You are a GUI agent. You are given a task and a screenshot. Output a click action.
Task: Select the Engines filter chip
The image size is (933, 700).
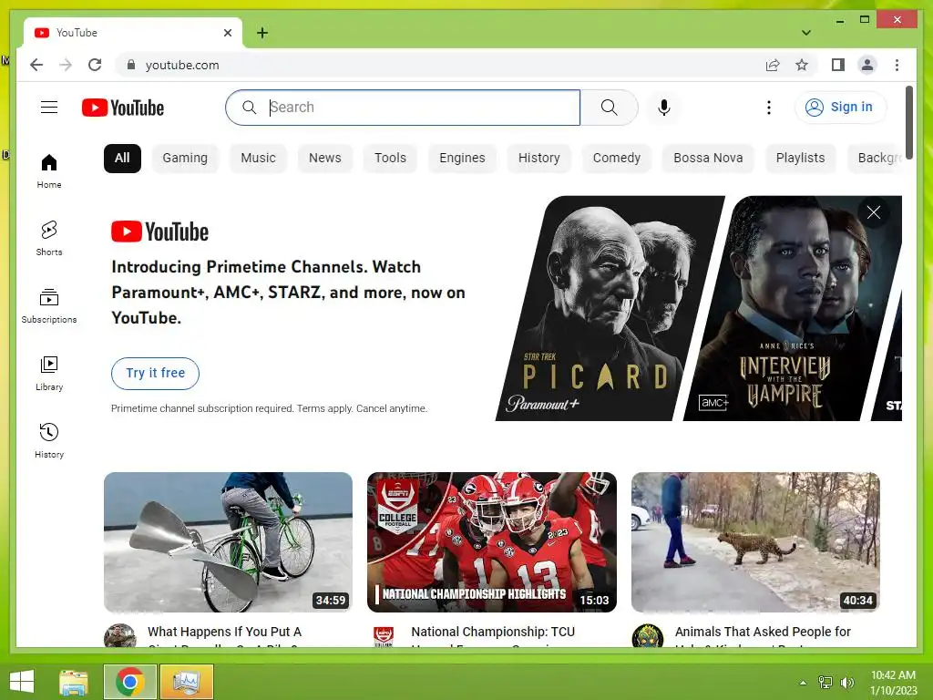pyautogui.click(x=462, y=159)
